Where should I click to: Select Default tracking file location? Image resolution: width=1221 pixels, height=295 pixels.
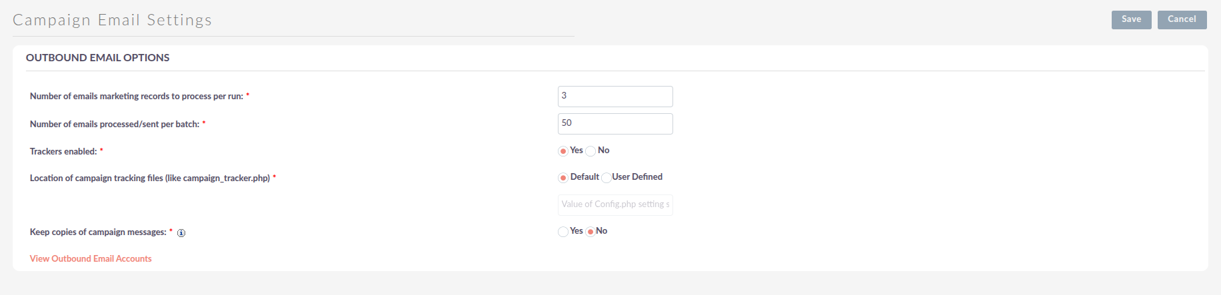[x=563, y=178]
